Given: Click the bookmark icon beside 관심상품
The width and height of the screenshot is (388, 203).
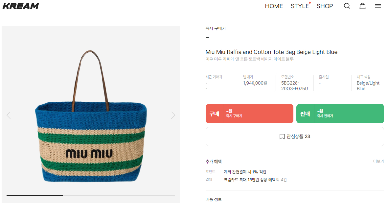Looking at the screenshot, I should pos(282,137).
